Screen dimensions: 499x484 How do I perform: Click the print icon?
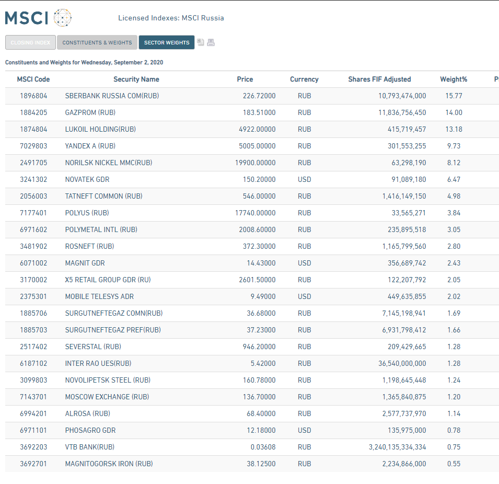211,42
